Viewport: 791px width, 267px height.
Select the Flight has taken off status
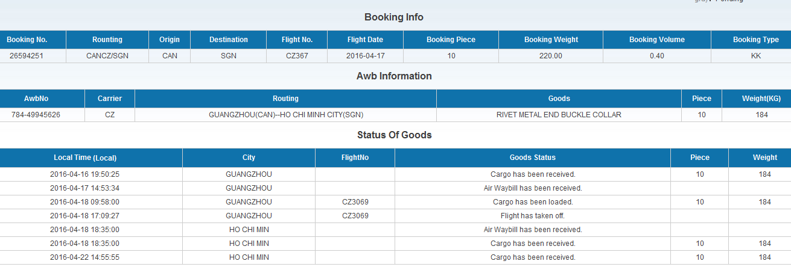pyautogui.click(x=532, y=216)
